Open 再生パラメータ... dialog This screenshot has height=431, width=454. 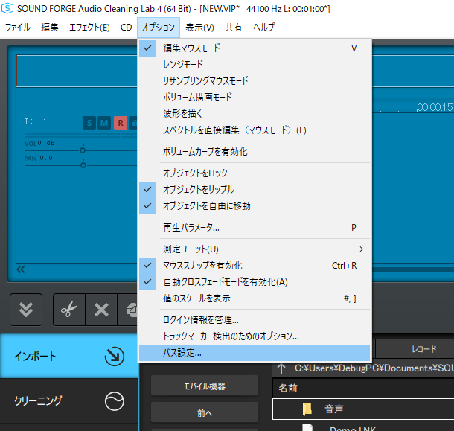pos(255,228)
